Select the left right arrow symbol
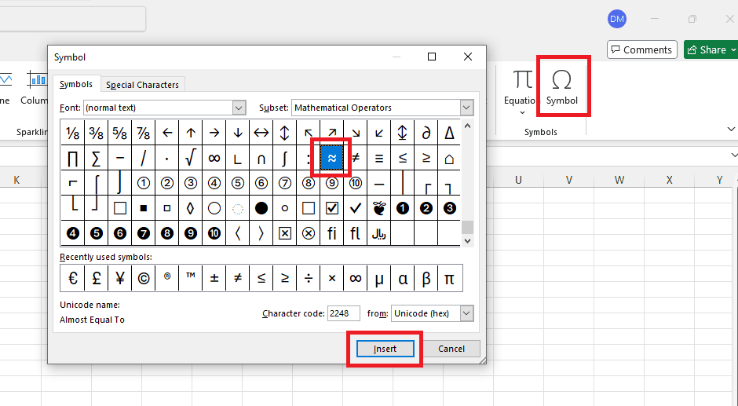738x406 pixels. pos(261,134)
